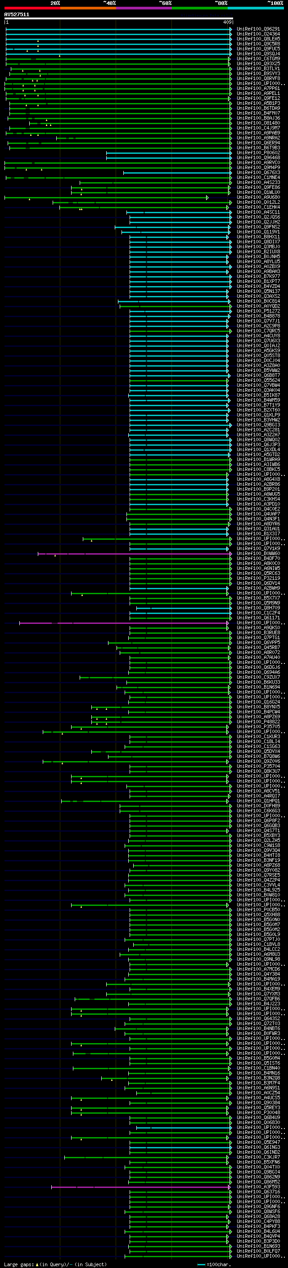Viewport: 288px width, 1268px height.
Task: Select the UniRef100_A9U680 label
Action: pos(258,197)
